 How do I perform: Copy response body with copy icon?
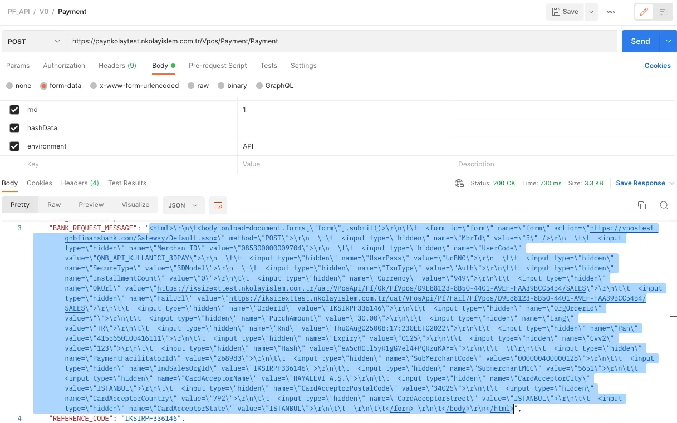tap(641, 205)
